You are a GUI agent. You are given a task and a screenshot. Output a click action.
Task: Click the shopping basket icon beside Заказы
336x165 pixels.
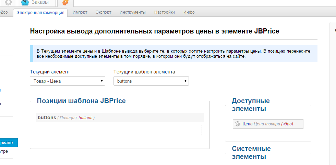25,3
